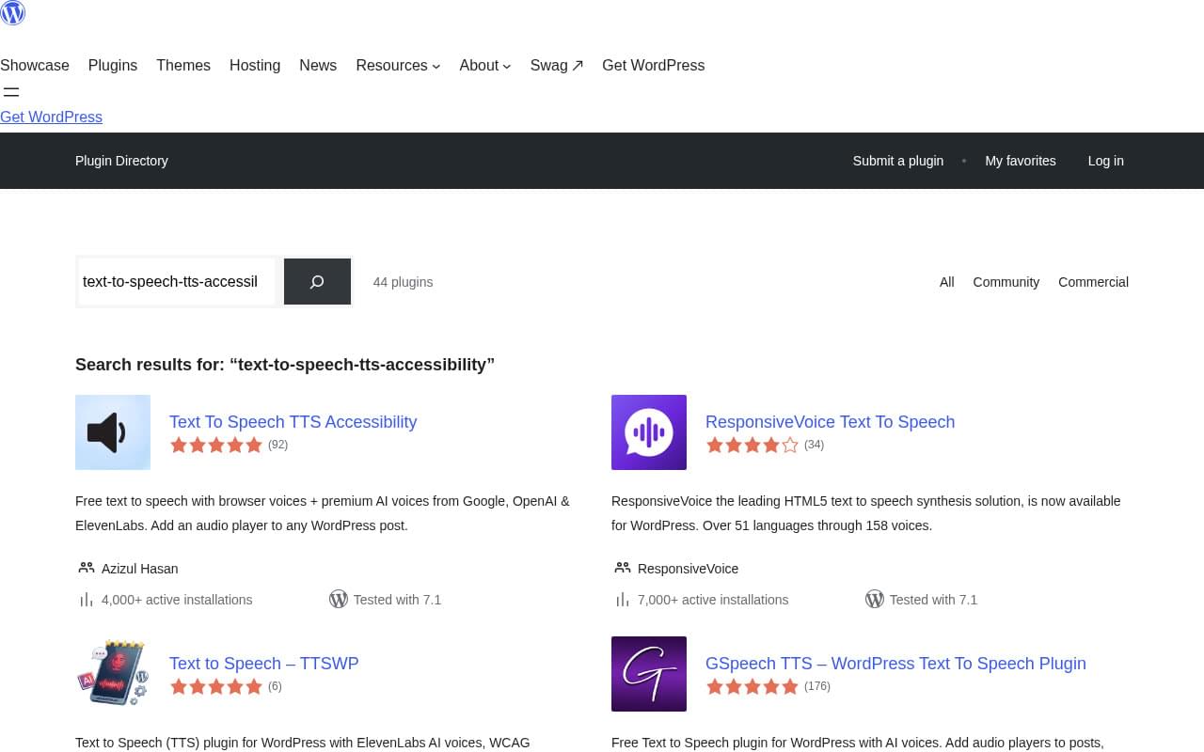Open the hamburger menu toggle icon
The width and height of the screenshot is (1204, 752).
(x=11, y=92)
